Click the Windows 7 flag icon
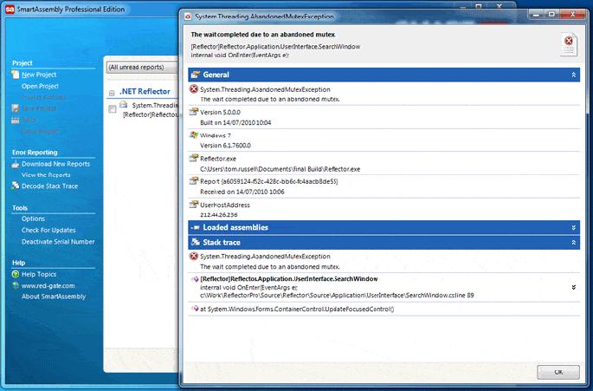Screen dimensions: 593x391 click(x=193, y=135)
